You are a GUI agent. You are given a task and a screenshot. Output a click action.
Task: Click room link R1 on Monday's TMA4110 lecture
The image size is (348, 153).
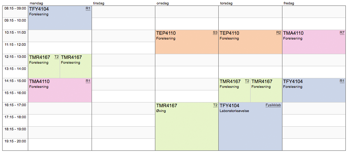(x=88, y=81)
